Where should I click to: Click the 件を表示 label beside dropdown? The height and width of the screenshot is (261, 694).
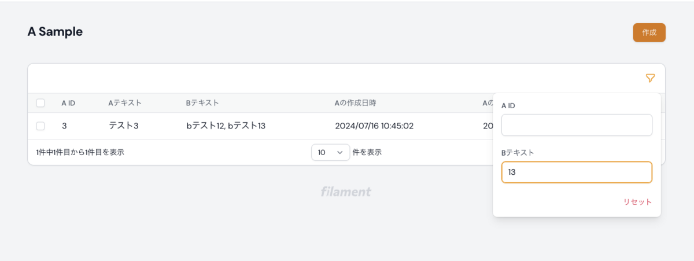367,153
